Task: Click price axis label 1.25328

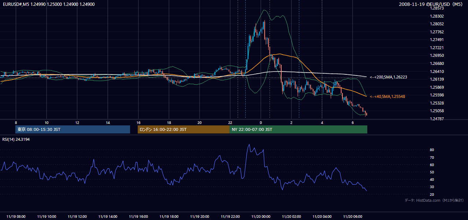Action: coord(438,103)
